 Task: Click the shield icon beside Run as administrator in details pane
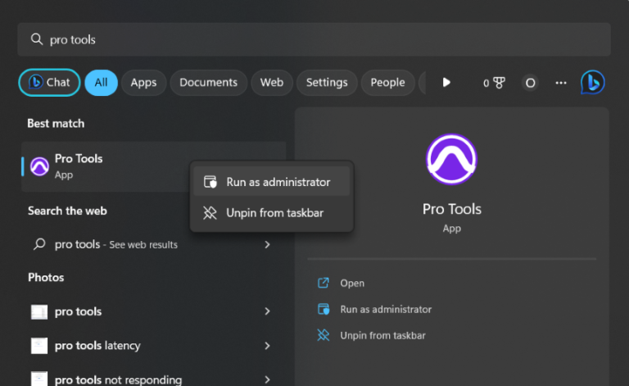[324, 309]
